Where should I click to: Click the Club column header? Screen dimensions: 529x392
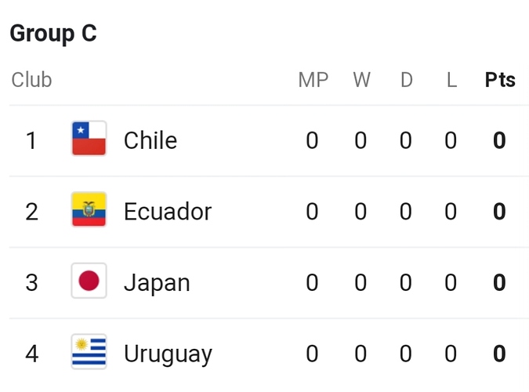(31, 80)
